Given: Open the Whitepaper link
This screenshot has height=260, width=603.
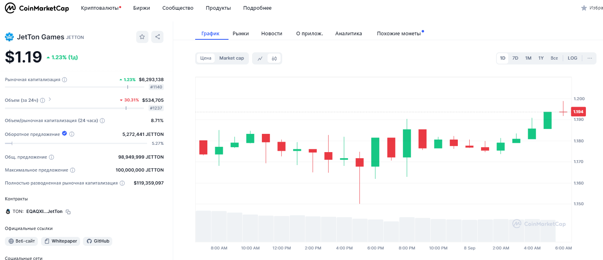Looking at the screenshot, I should pos(61,241).
